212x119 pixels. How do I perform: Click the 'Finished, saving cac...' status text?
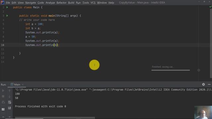click(x=163, y=67)
